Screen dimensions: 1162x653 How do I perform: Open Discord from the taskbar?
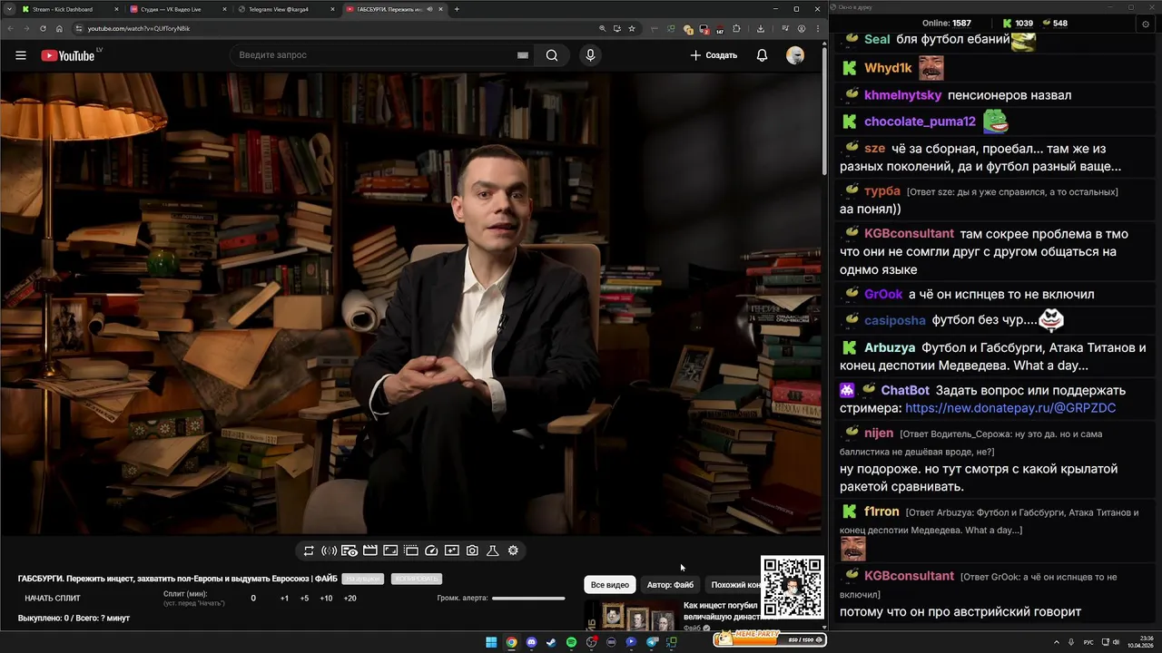pos(531,642)
